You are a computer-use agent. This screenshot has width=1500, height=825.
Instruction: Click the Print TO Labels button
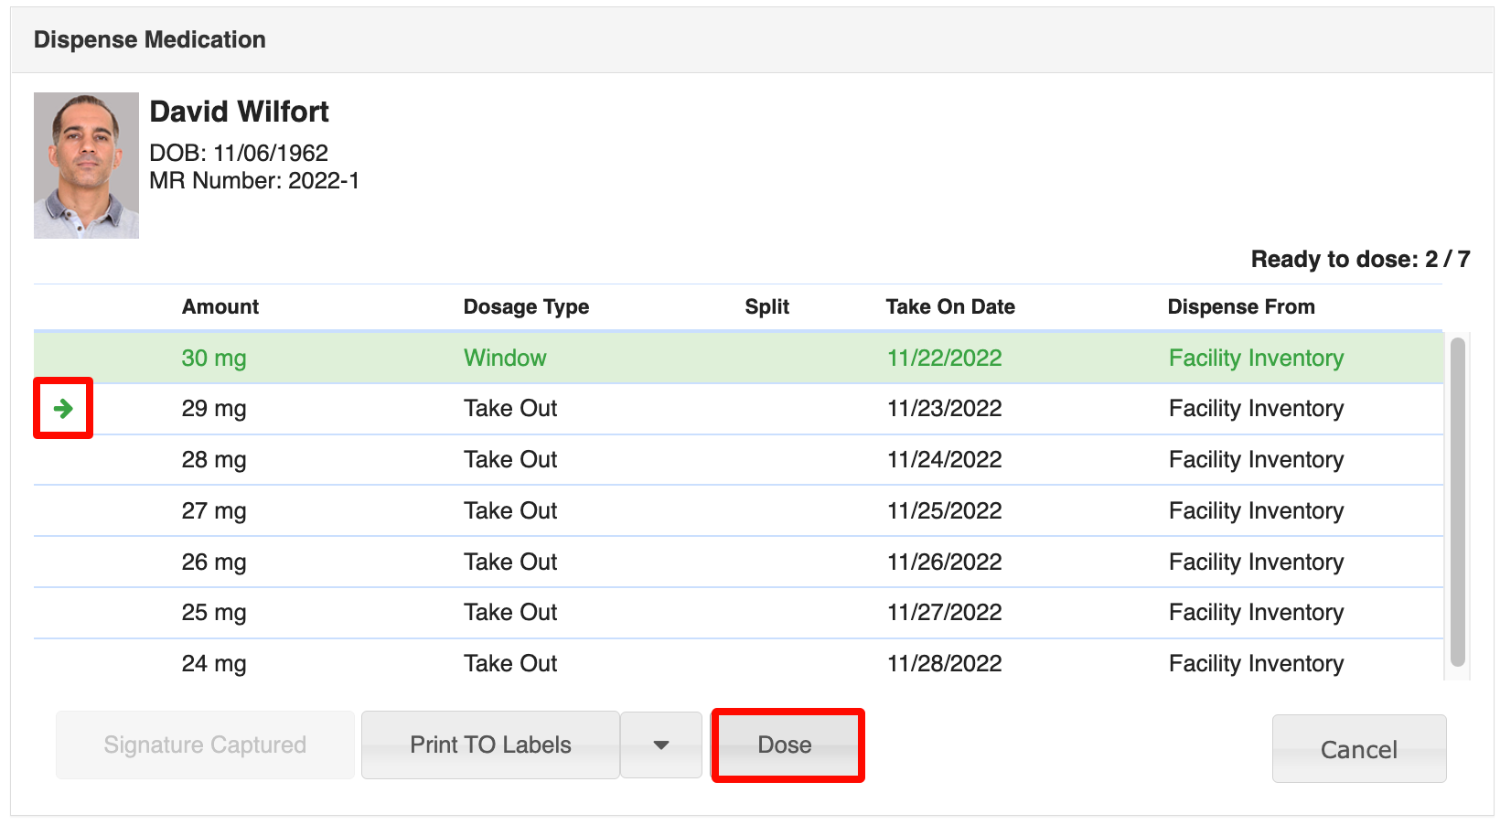[490, 745]
